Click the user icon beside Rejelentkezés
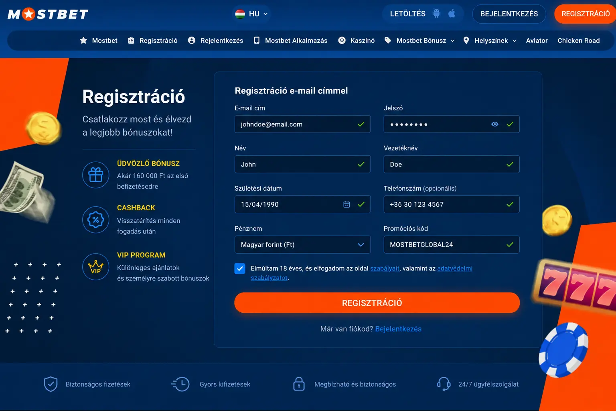Viewport: 616px width, 411px height. [x=192, y=41]
